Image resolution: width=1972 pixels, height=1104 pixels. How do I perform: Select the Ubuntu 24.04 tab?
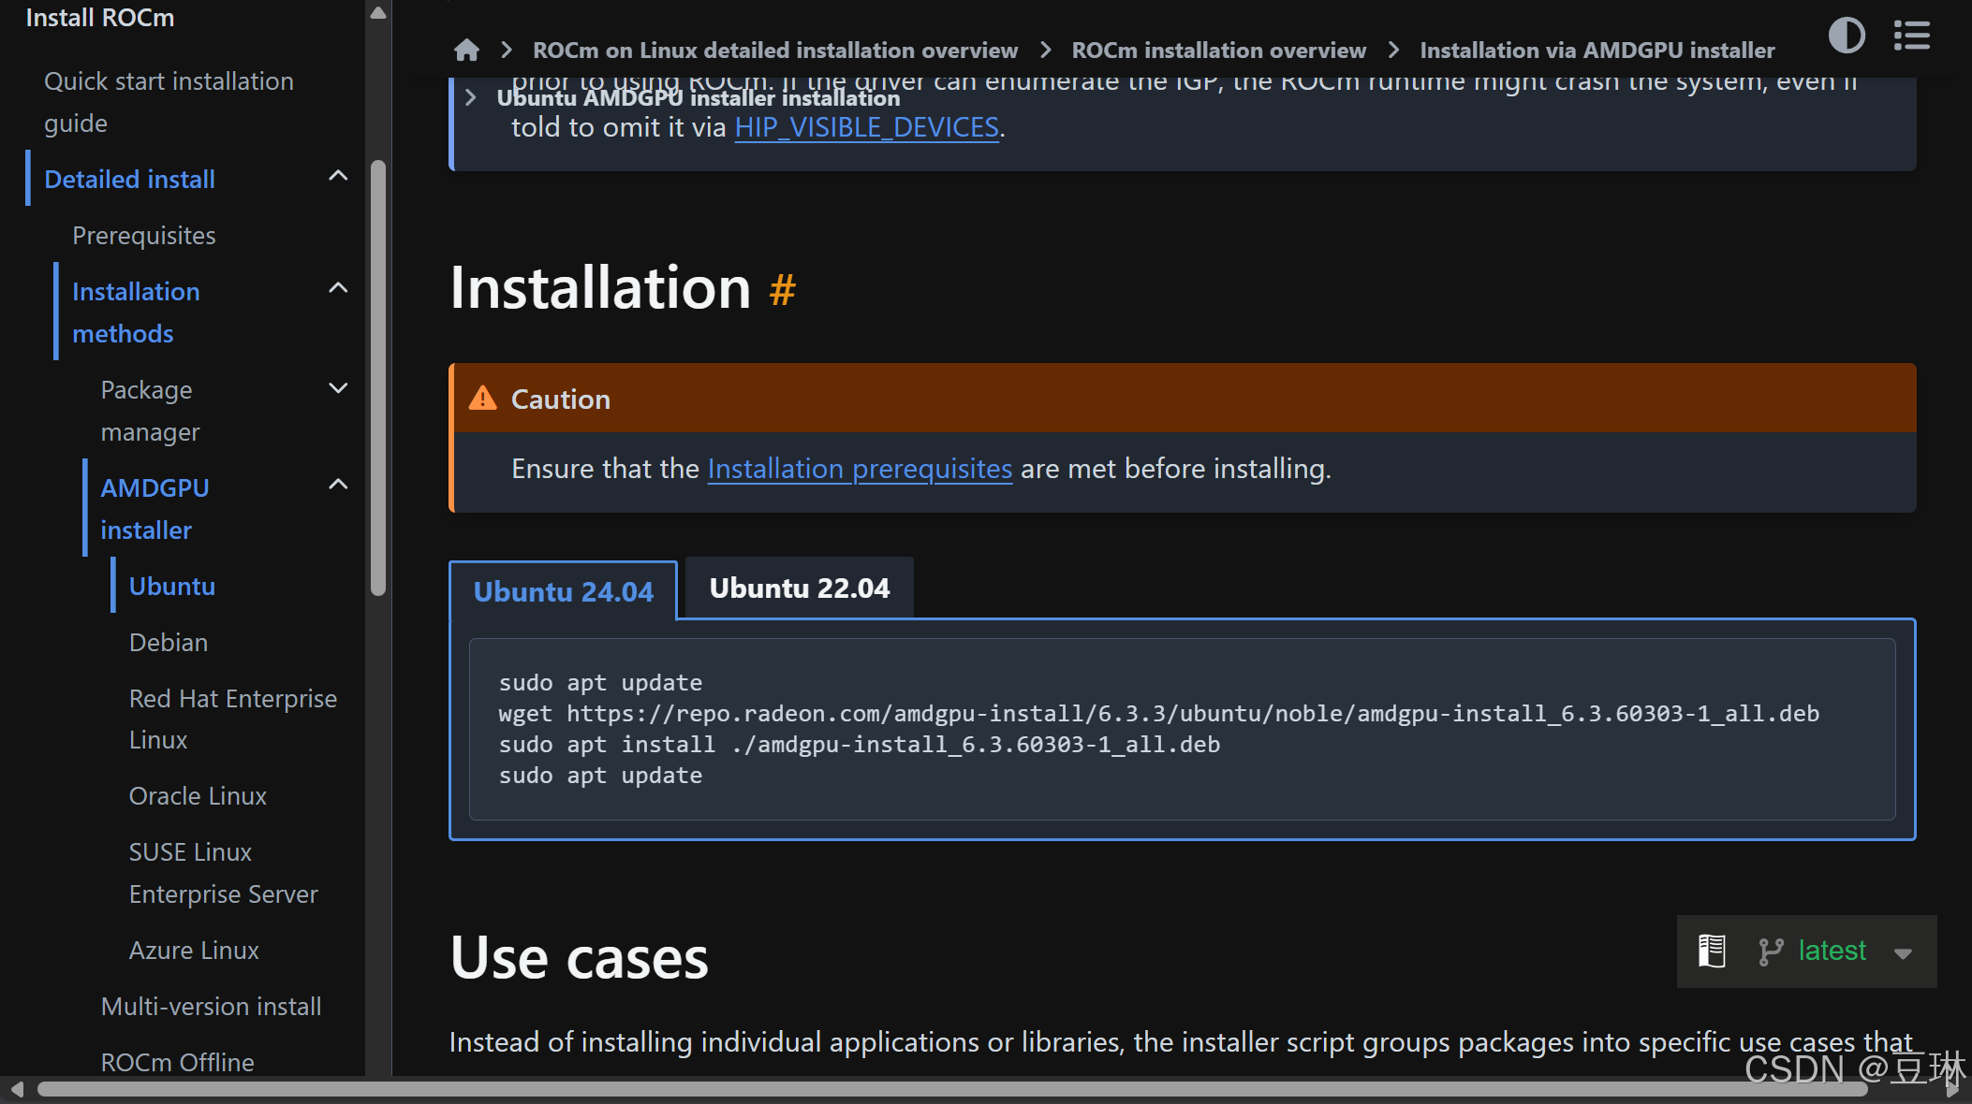(563, 592)
